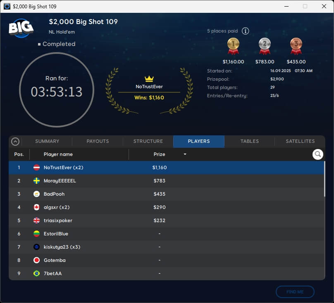Sort by Player name column header
Viewport: 334px width, 303px height.
pyautogui.click(x=58, y=154)
